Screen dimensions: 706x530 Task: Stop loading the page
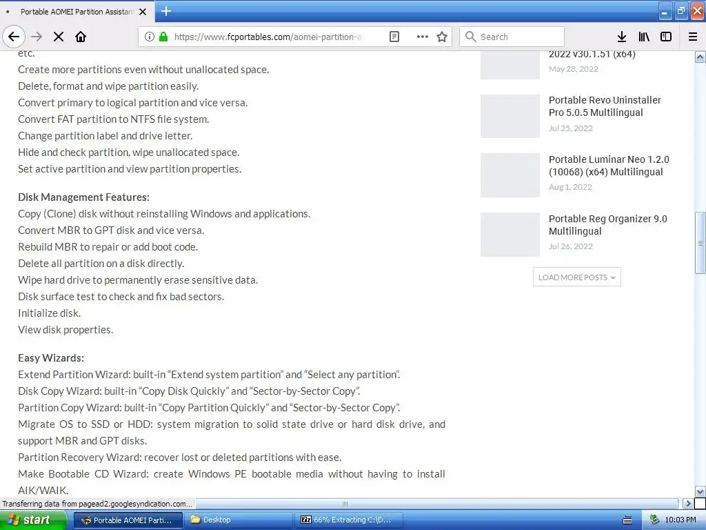coord(59,37)
